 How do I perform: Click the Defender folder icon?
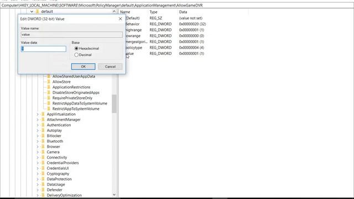pos(43,190)
